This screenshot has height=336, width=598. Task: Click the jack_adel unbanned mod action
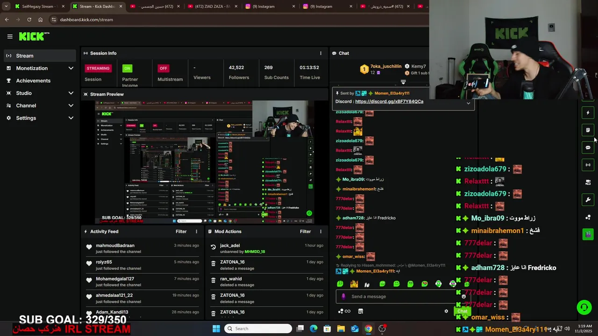click(266, 248)
